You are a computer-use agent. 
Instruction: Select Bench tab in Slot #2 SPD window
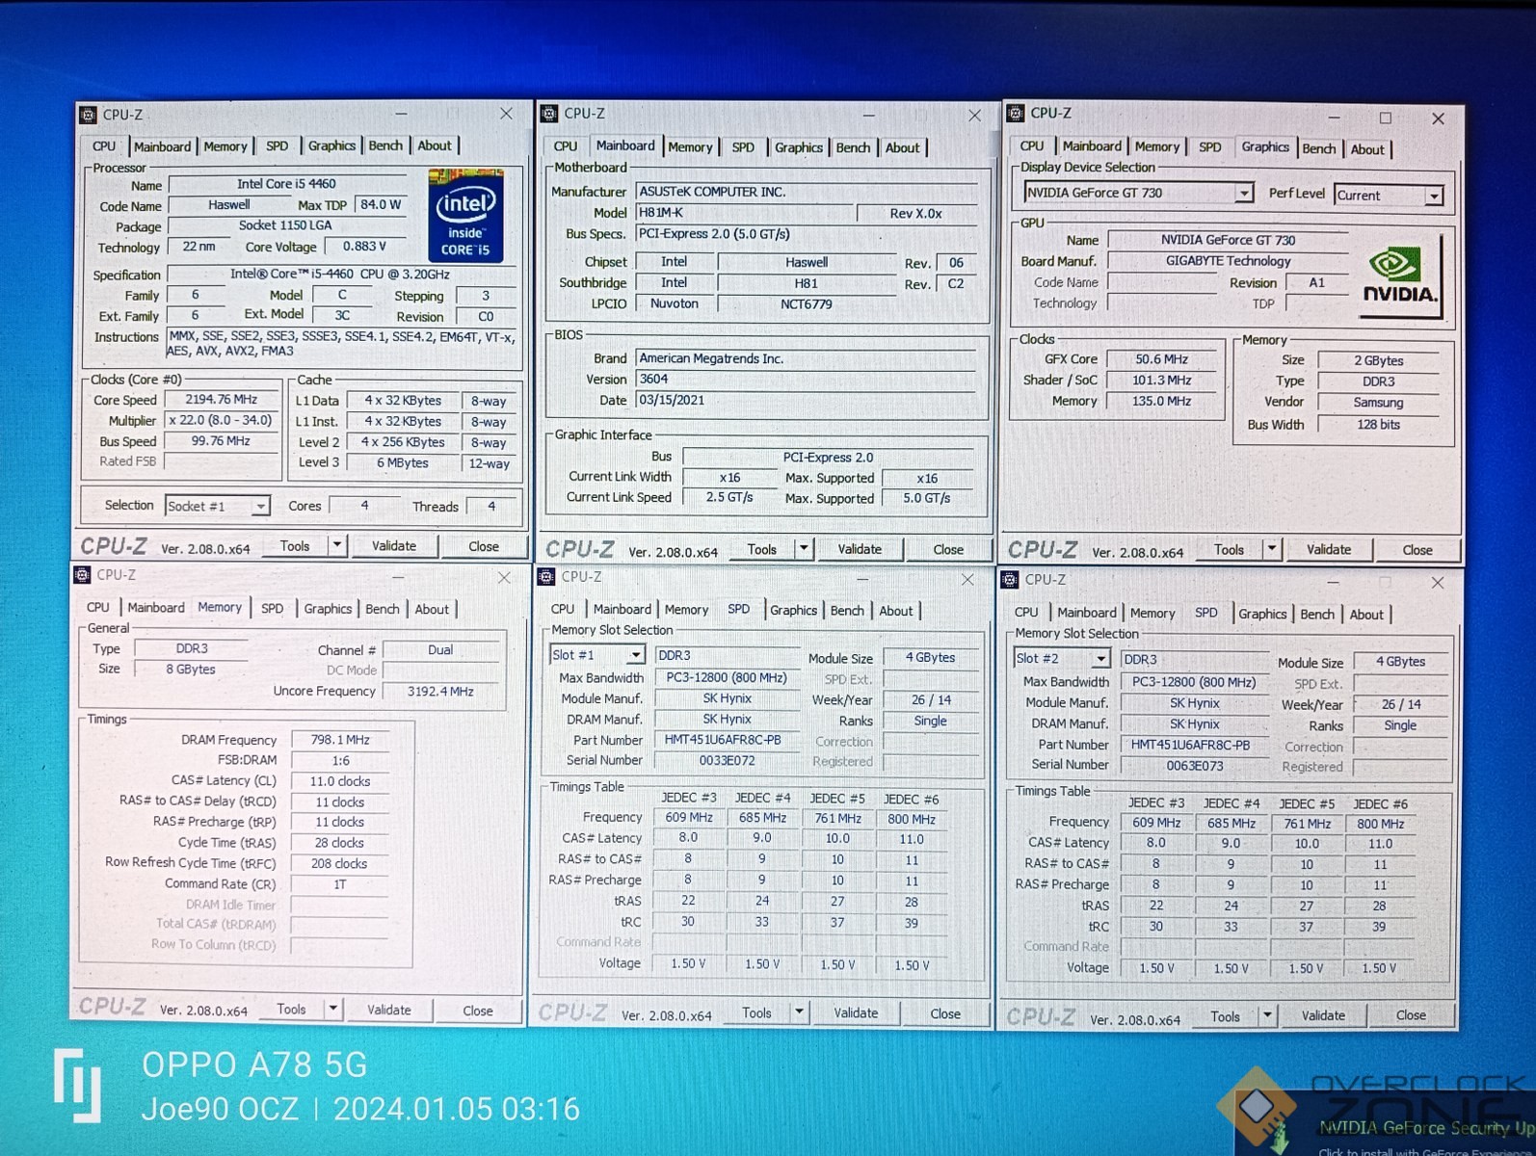tap(1317, 615)
